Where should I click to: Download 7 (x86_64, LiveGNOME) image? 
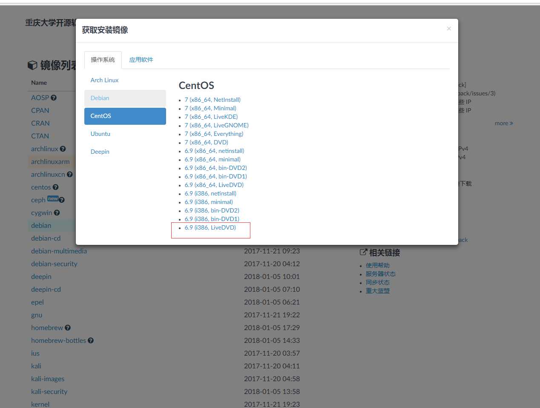pos(216,125)
